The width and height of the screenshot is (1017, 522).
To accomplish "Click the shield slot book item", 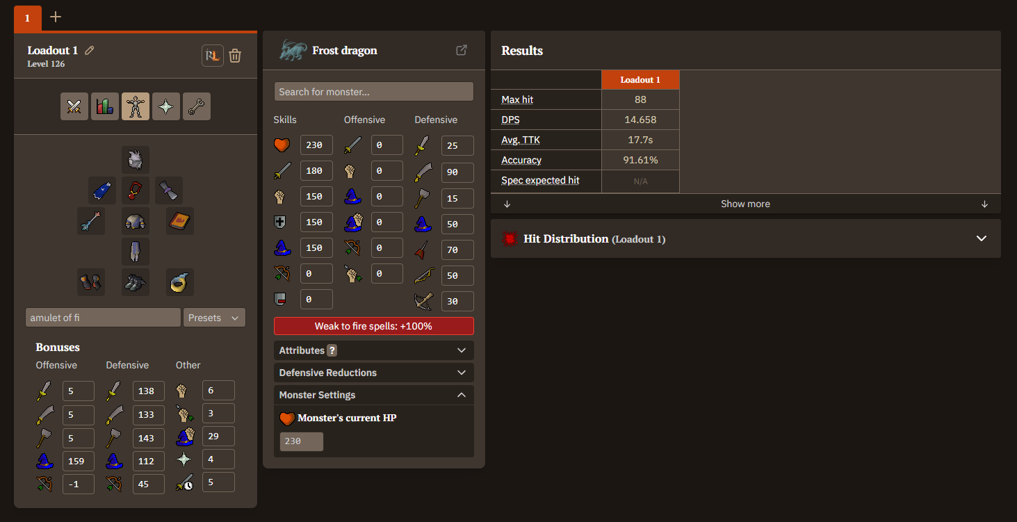I will [180, 221].
